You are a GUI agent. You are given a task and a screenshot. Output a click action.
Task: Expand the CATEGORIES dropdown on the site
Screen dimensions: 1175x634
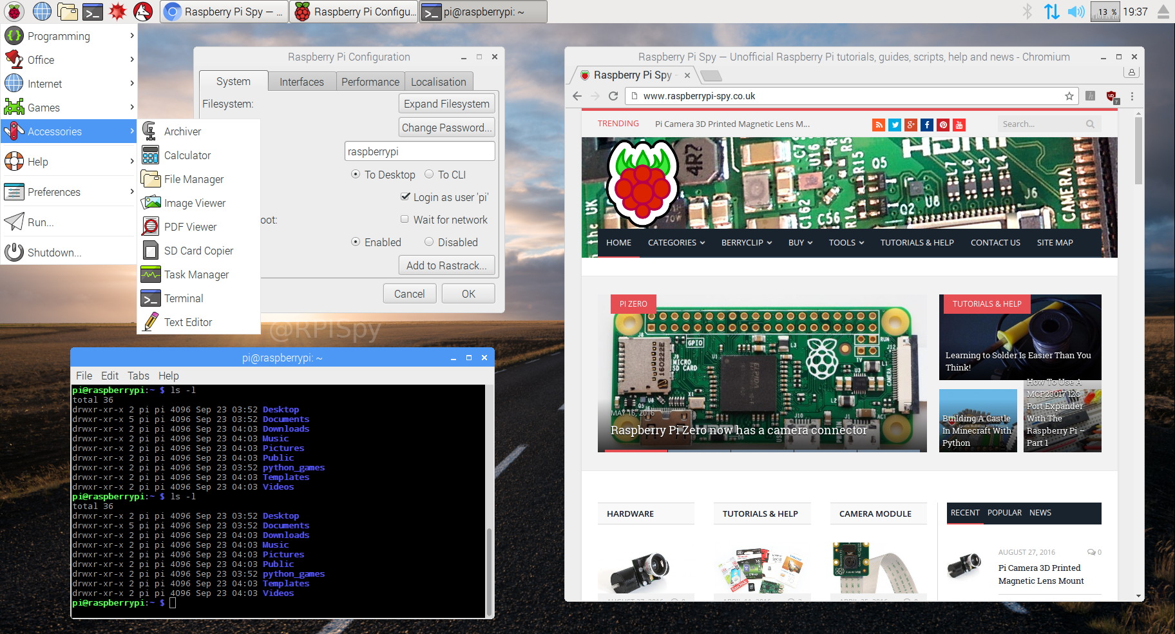[676, 243]
